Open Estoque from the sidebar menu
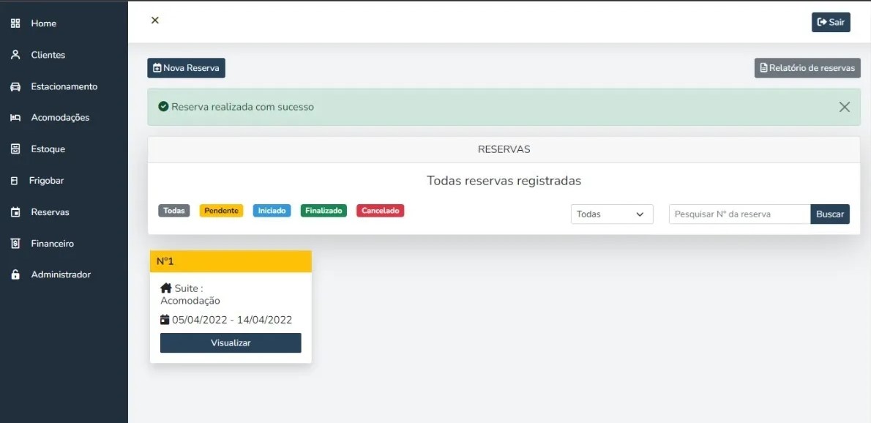Screen dimensions: 871x423 (x=48, y=149)
